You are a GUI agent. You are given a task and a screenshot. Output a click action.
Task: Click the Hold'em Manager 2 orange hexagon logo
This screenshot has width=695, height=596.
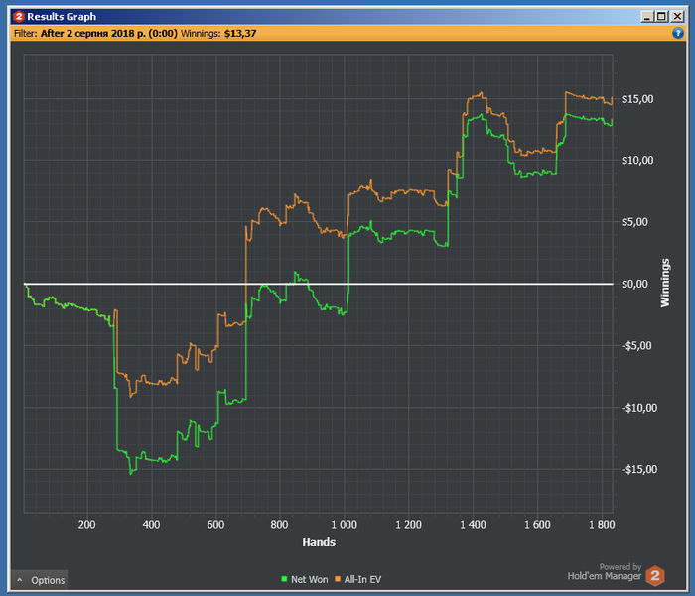[654, 576]
